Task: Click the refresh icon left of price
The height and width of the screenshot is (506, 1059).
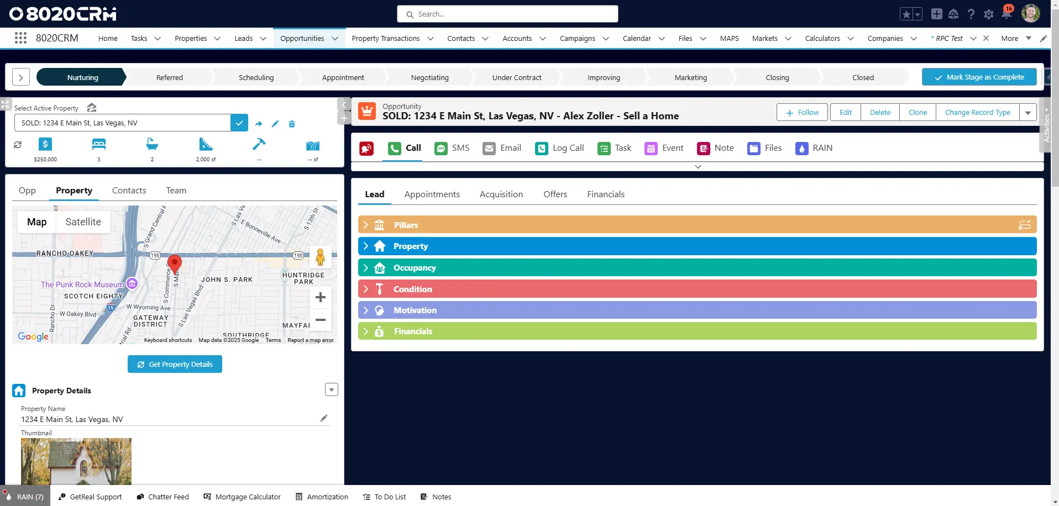Action: 18,145
